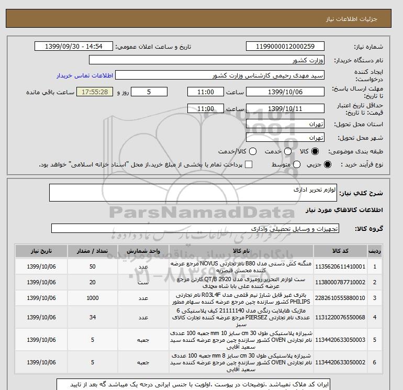Viewport: 403px width, 390px height.
Task: Click the buyer organization field وزارت کشور
Action: point(206,60)
